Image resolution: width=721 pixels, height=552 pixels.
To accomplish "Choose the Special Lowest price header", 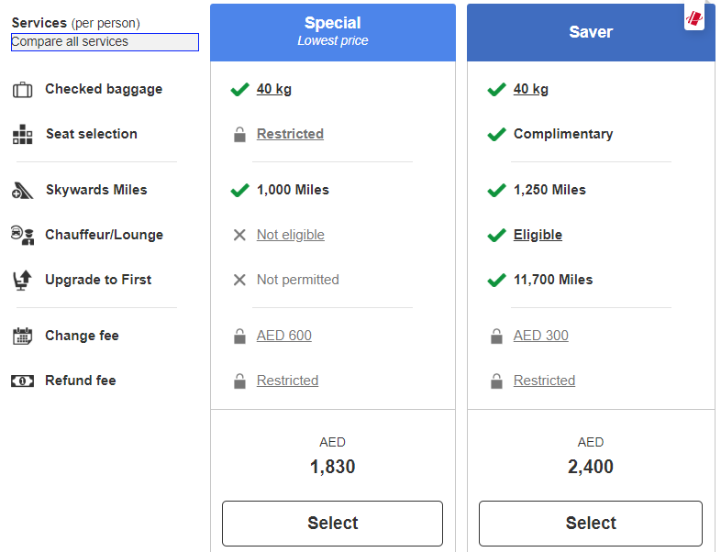I will [332, 32].
